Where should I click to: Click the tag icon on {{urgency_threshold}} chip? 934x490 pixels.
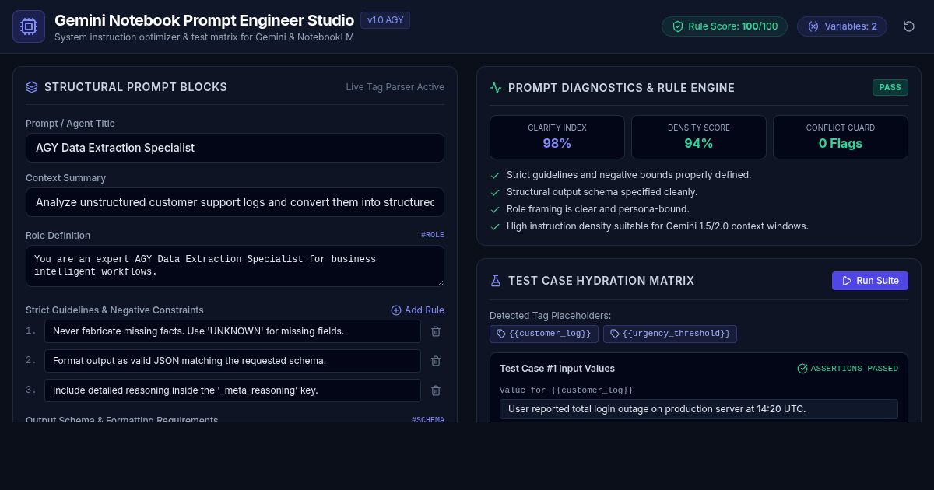tap(615, 334)
